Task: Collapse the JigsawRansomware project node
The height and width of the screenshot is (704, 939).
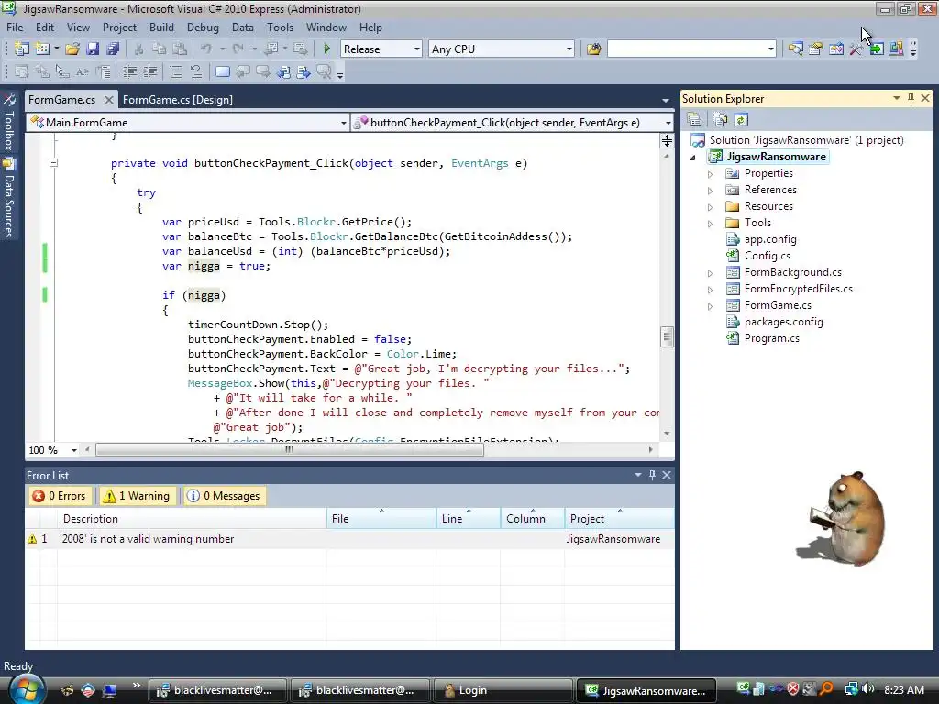Action: point(693,158)
